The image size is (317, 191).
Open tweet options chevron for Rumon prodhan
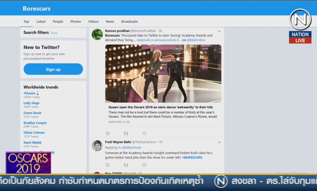tap(219, 31)
